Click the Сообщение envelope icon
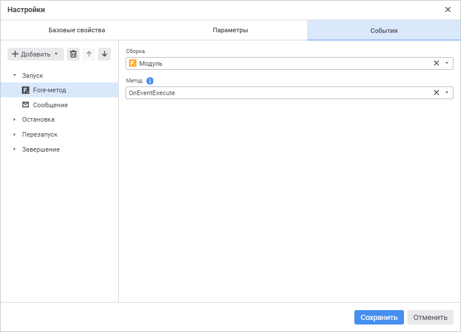 [25, 105]
